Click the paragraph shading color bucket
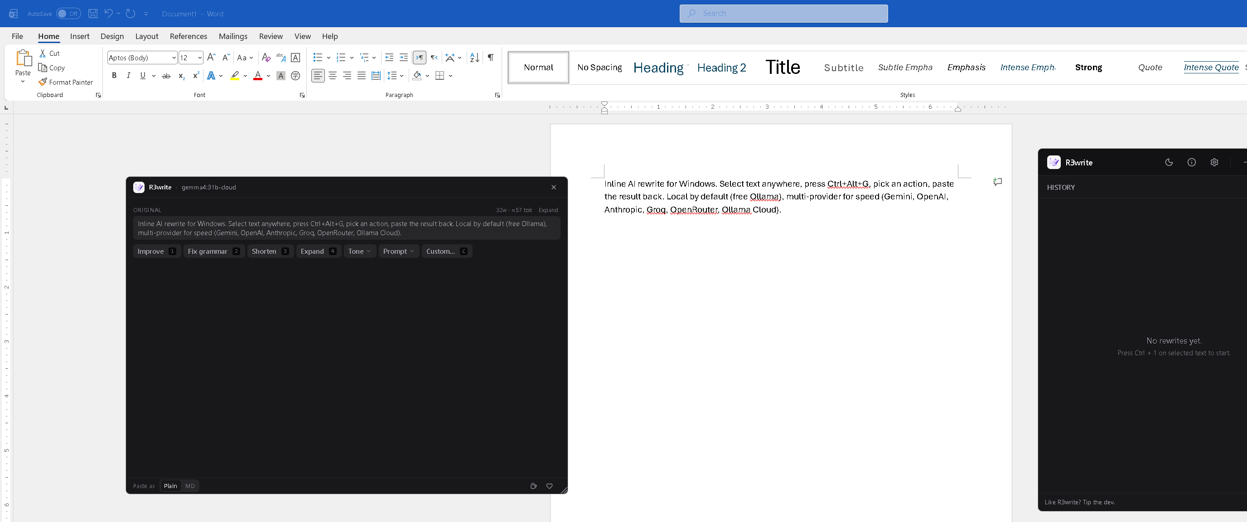1247x522 pixels. 417,76
